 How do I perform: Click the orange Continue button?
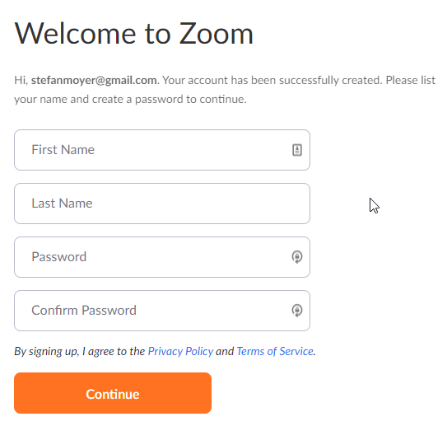pos(113,393)
